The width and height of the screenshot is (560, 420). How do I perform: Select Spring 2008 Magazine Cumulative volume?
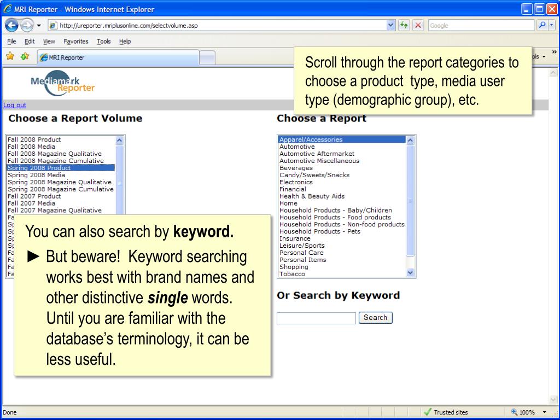(60, 189)
